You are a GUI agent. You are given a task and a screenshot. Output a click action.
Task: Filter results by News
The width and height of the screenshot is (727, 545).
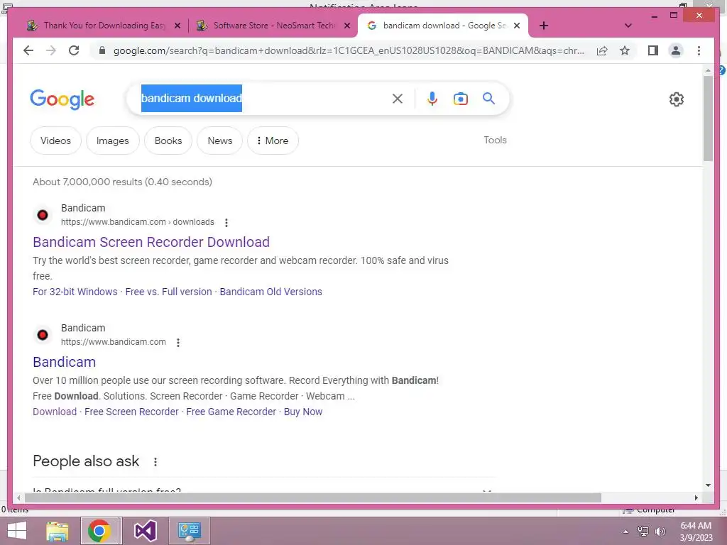220,141
